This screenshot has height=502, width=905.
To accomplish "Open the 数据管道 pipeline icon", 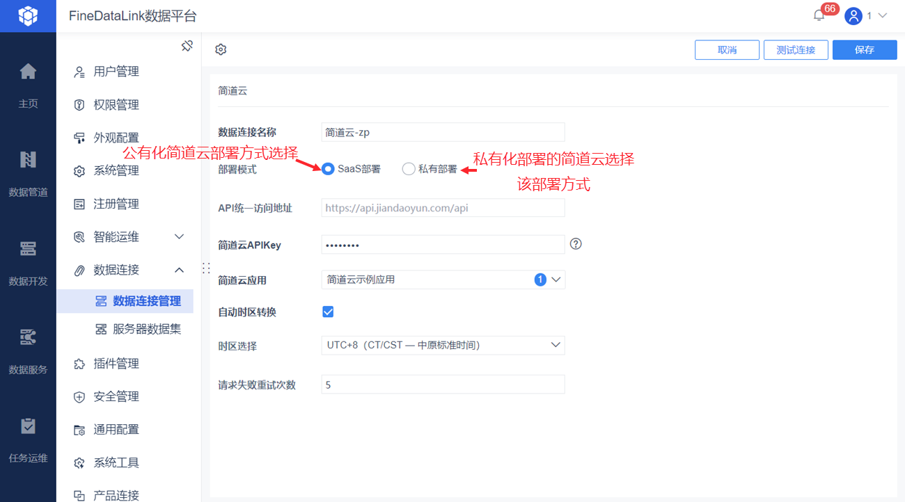I will (28, 160).
